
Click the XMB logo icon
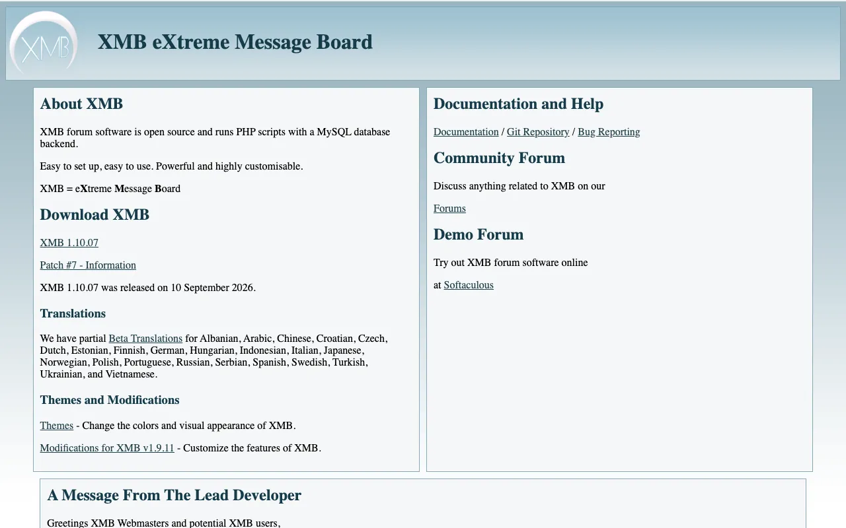pyautogui.click(x=44, y=43)
